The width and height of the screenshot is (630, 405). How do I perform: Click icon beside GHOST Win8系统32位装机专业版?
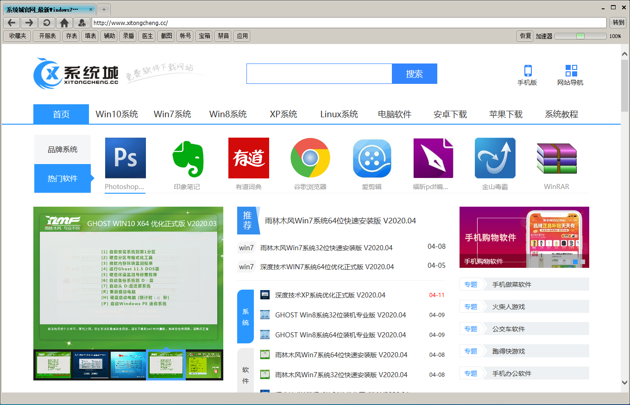point(265,315)
